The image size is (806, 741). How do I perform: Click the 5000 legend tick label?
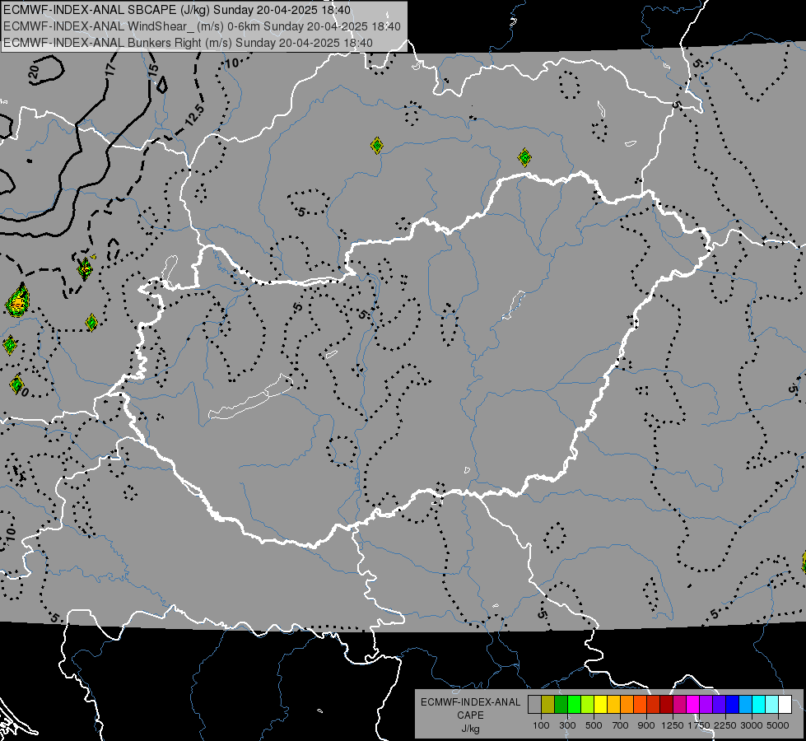(778, 725)
